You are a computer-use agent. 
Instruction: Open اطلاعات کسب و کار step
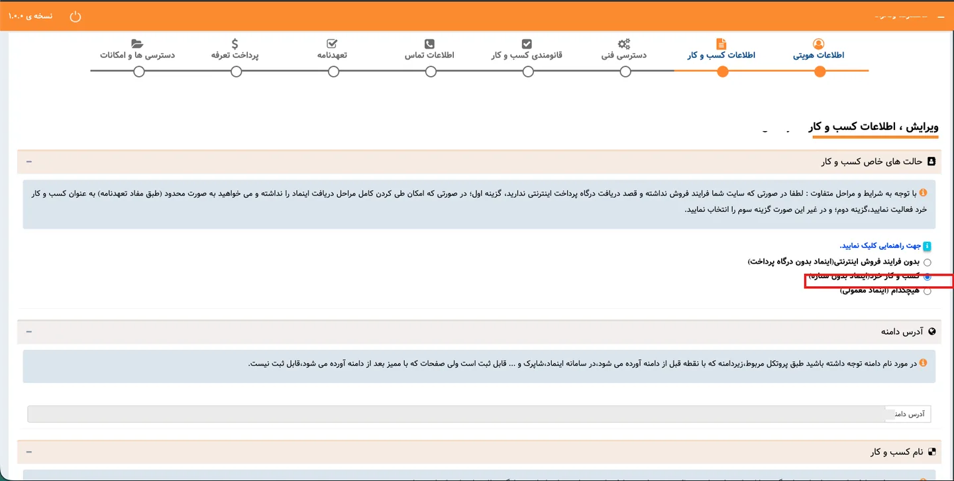[721, 56]
